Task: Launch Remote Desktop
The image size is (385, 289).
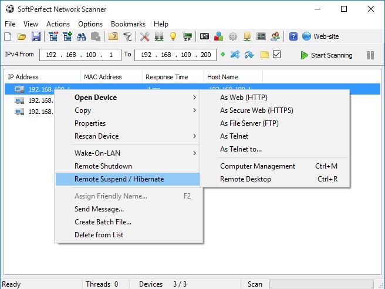Action: (275, 179)
